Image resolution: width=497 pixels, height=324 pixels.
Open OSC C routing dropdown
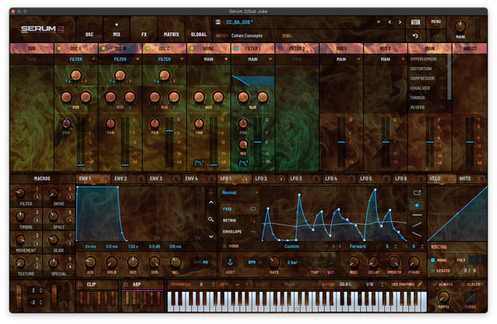(x=165, y=60)
